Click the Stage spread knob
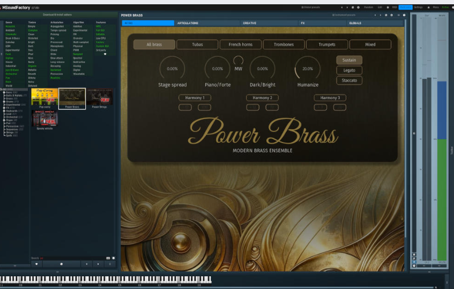Viewport: 454px width, 289px height. pyautogui.click(x=172, y=69)
